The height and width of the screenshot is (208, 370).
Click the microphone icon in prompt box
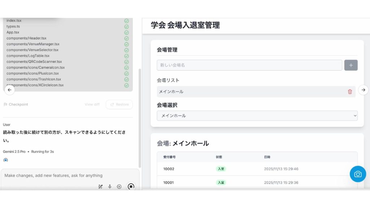coord(110,187)
